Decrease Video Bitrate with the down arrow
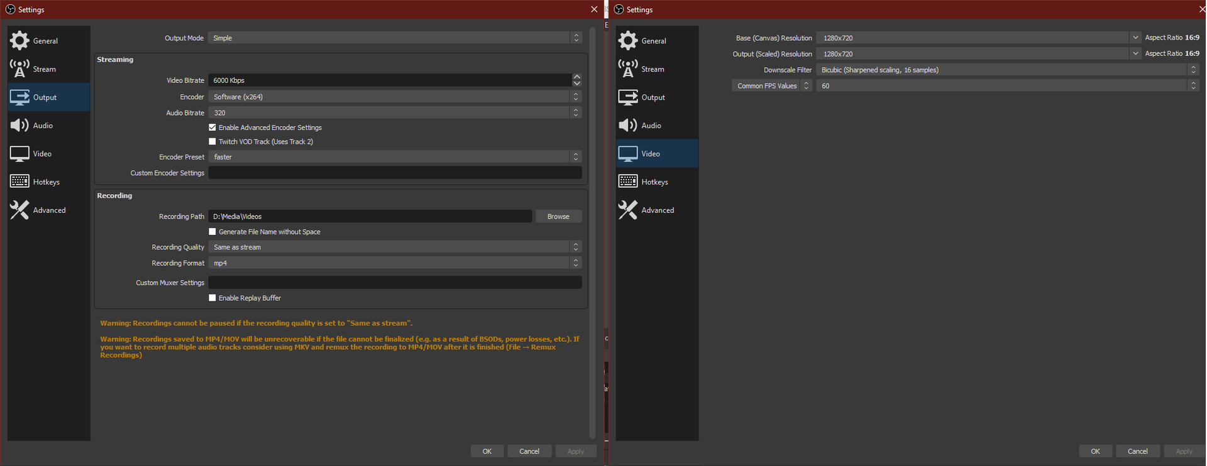 pyautogui.click(x=577, y=84)
